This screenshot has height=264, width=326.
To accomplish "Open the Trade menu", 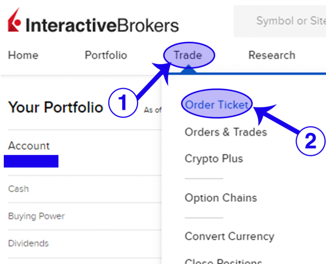I will point(188,55).
